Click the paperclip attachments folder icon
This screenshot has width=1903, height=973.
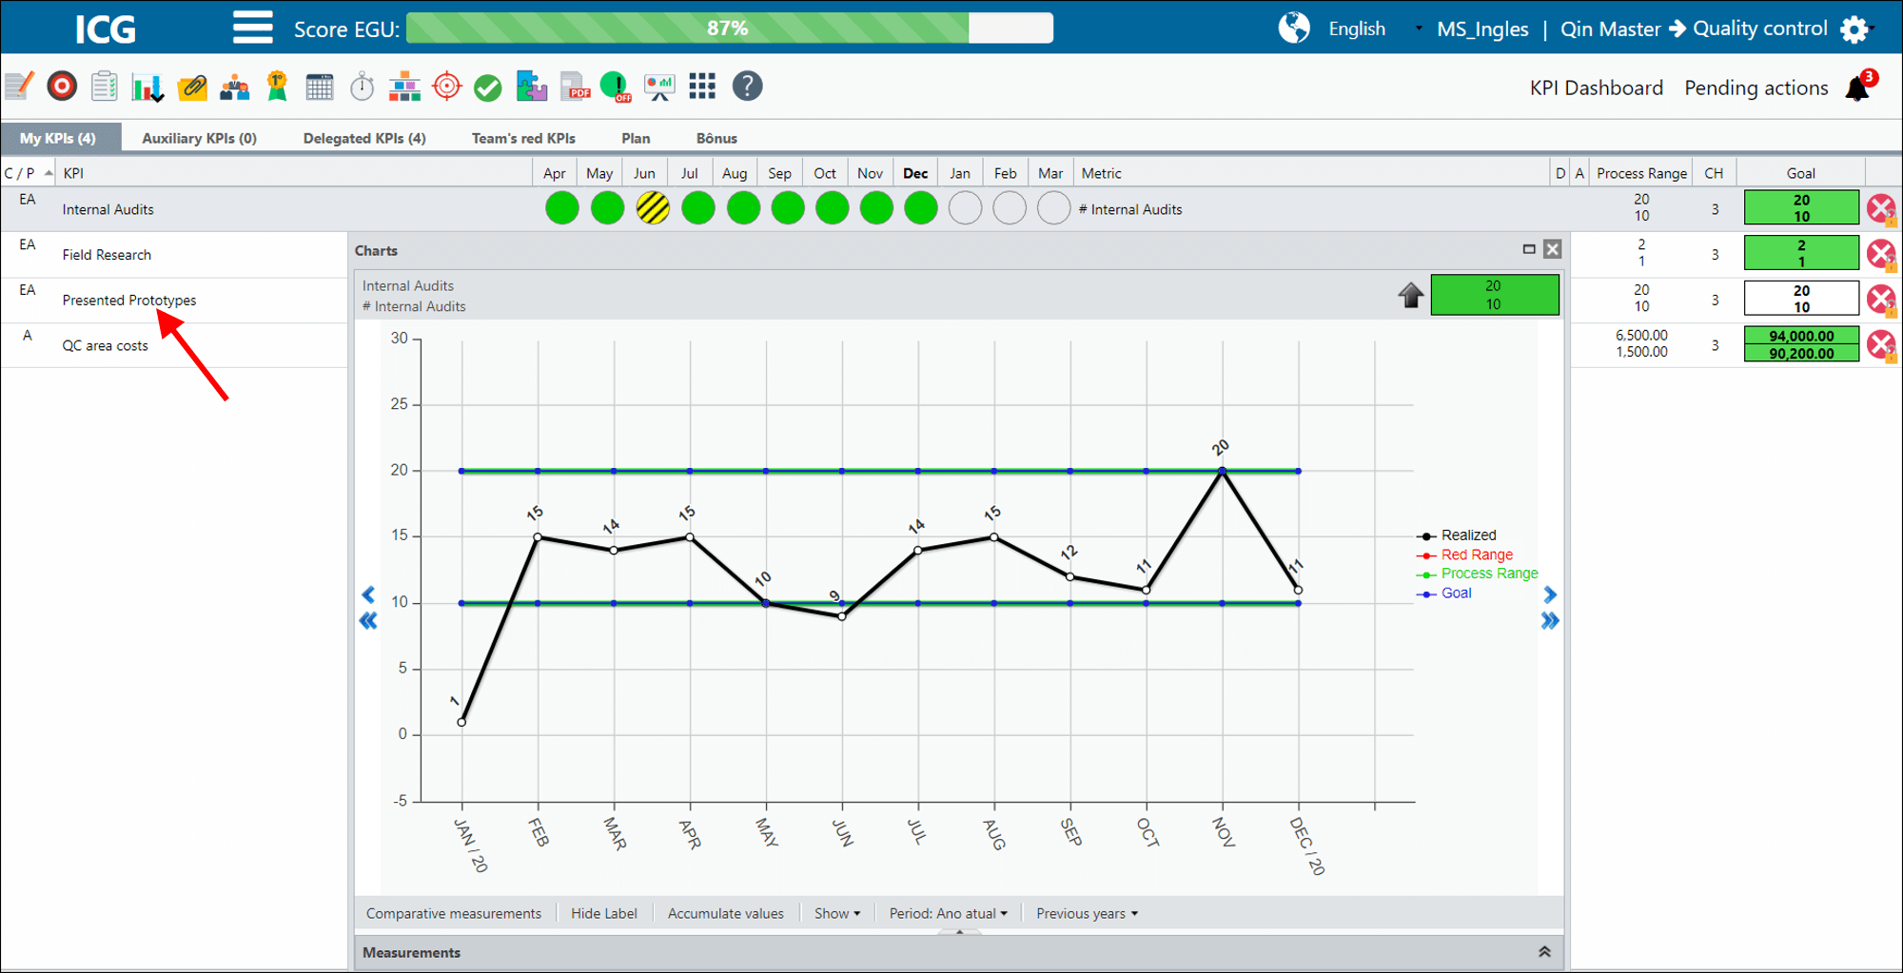coord(192,87)
